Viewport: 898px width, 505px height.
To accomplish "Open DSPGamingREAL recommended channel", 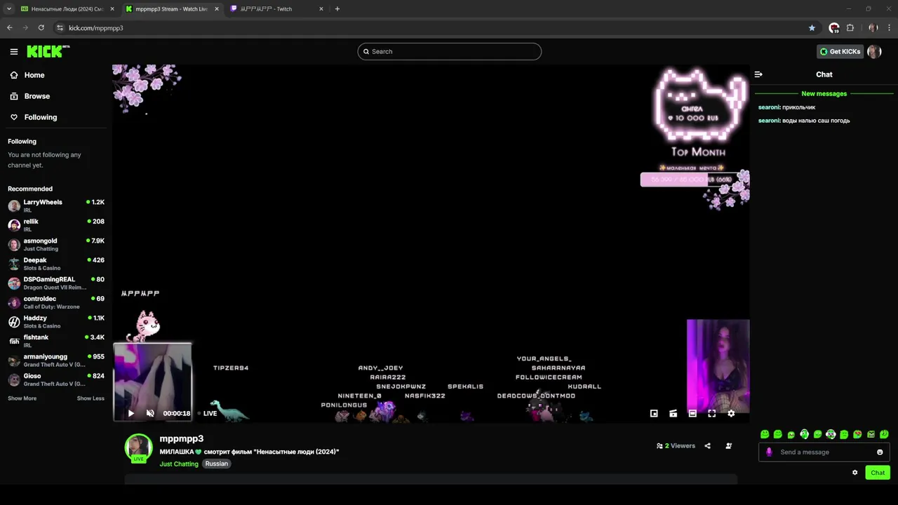I will [56, 283].
